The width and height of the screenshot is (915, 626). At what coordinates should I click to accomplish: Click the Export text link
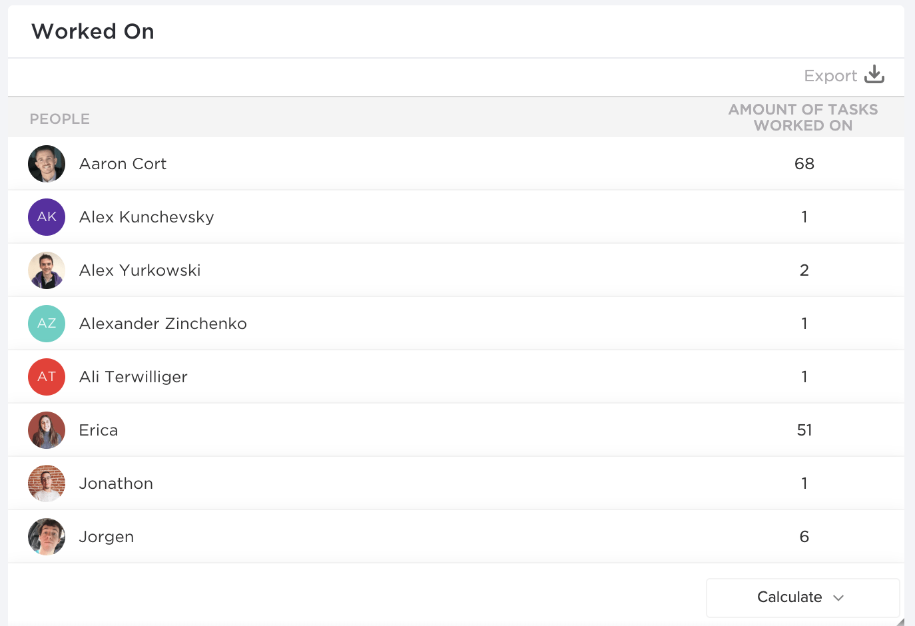click(x=830, y=76)
